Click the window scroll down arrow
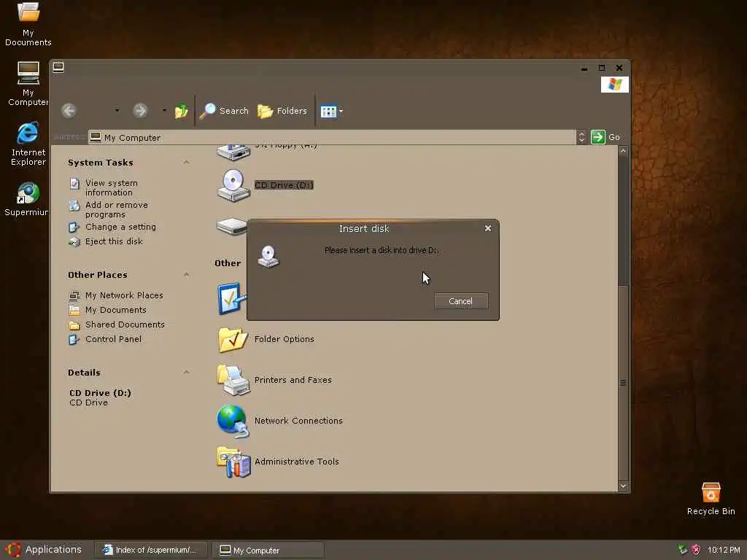Screen dimensions: 747x560 pos(623,486)
